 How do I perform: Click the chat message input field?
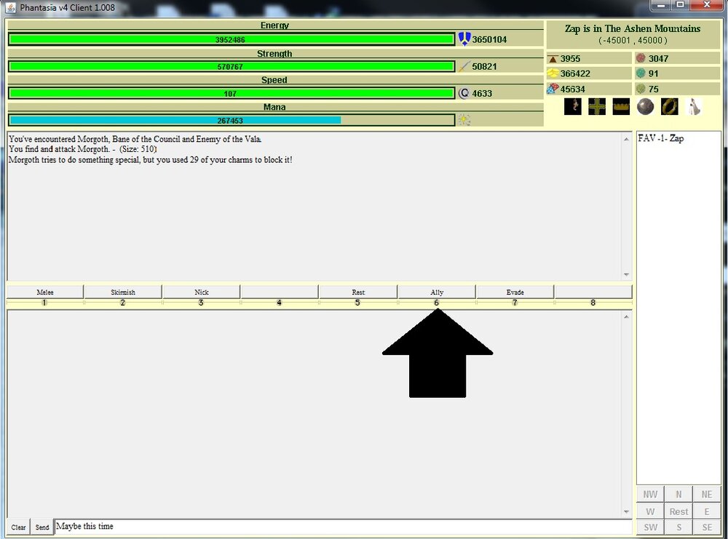point(342,527)
